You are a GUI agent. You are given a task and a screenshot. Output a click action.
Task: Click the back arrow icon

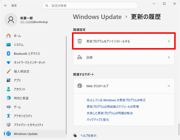(6, 5)
